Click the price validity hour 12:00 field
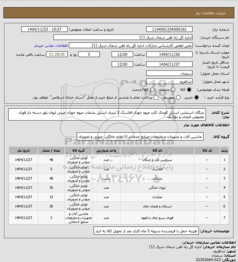The image size is (238, 262). [122, 64]
